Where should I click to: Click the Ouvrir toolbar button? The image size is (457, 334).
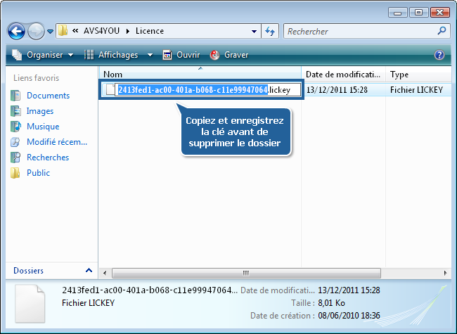pos(181,55)
